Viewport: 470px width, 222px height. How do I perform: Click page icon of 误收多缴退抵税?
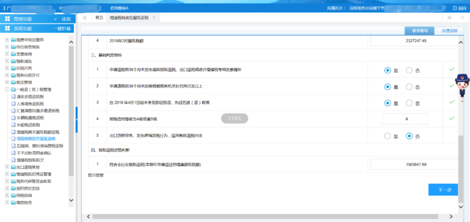click(13, 96)
